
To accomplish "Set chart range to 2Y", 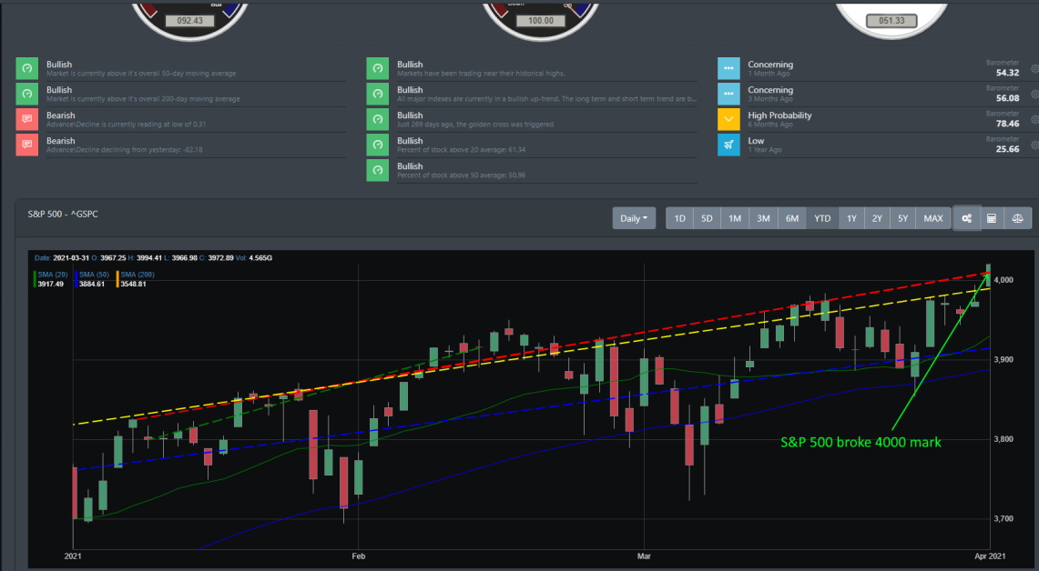I will pos(877,218).
